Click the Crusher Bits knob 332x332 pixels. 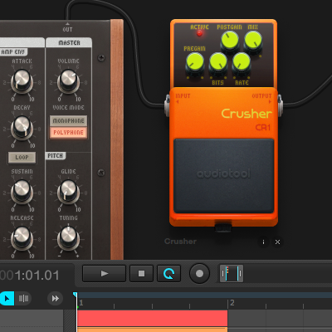click(218, 62)
